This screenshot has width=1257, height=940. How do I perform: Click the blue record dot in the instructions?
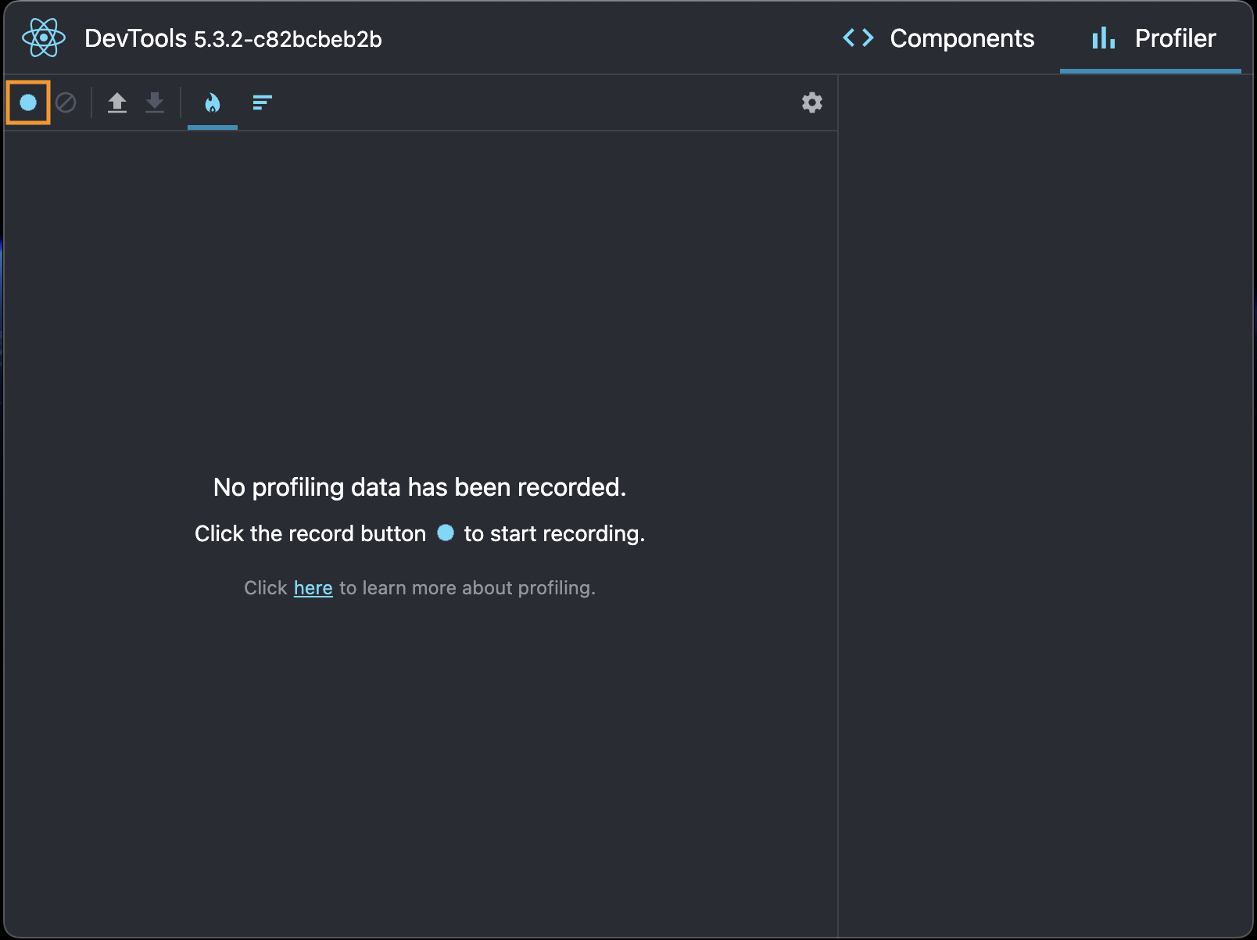[x=446, y=533]
